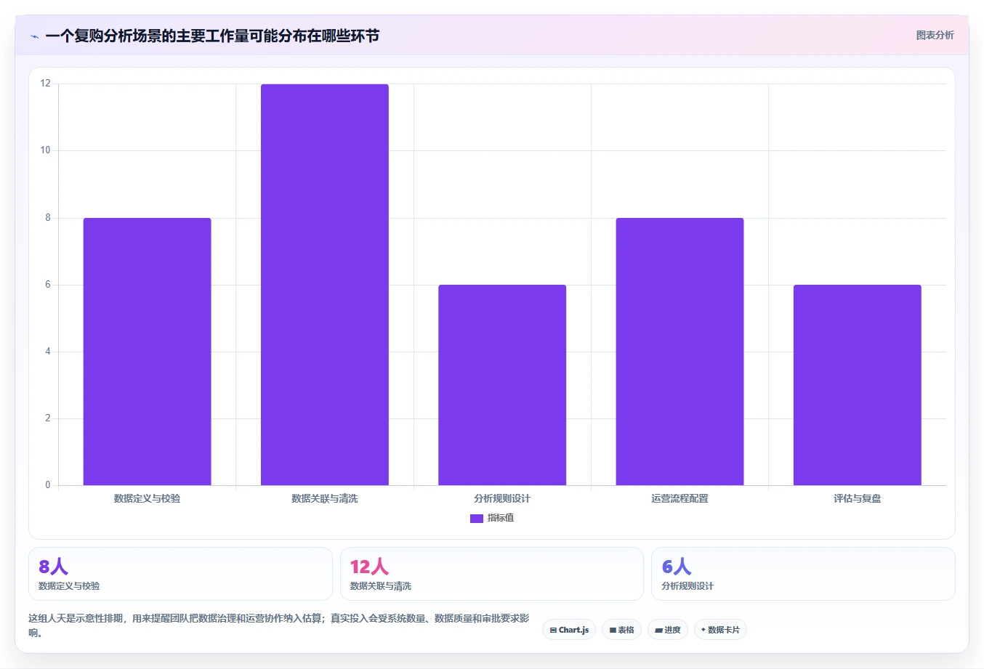Click the 进度 tag chip
The width and height of the screenshot is (984, 669).
[x=668, y=630]
